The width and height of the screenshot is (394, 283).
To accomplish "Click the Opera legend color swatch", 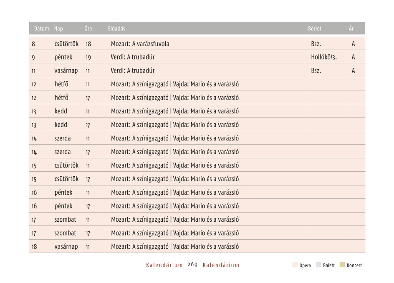I will click(295, 265).
